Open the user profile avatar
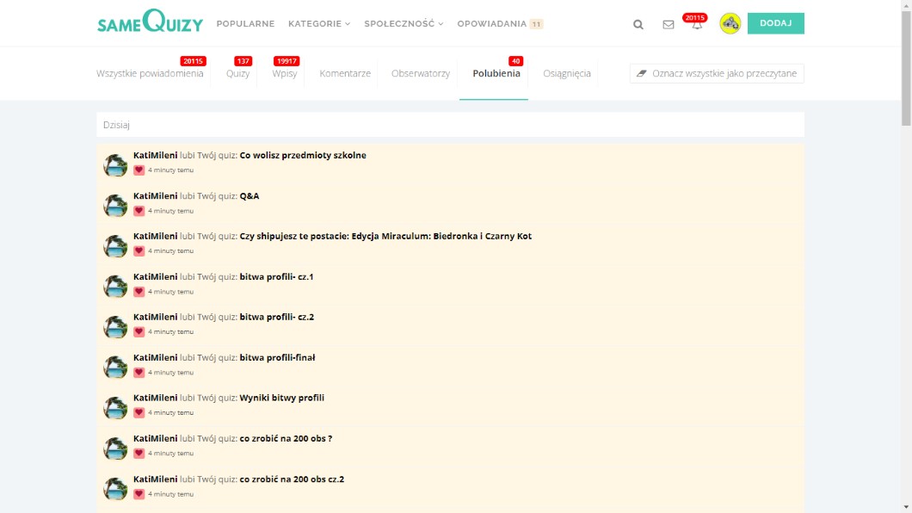The image size is (912, 513). (730, 23)
